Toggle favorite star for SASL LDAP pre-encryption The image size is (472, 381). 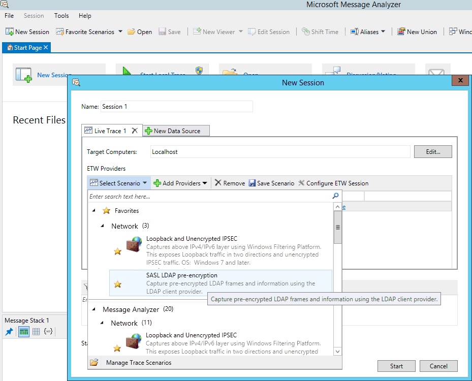(x=118, y=284)
